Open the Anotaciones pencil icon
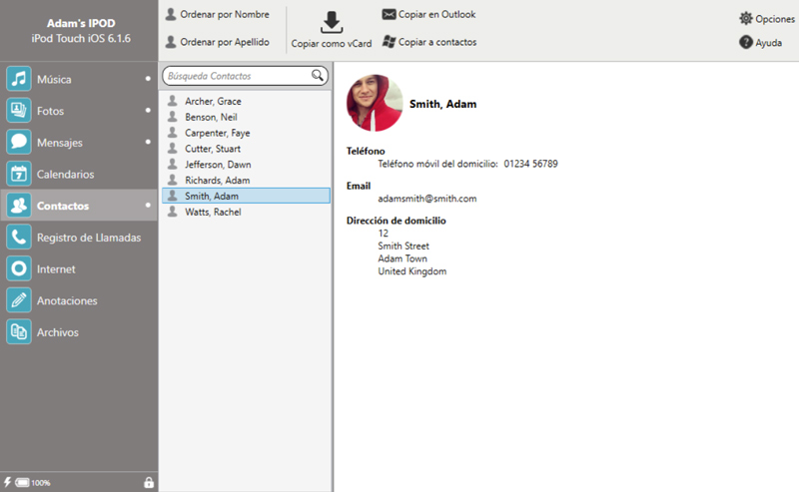 [x=19, y=300]
